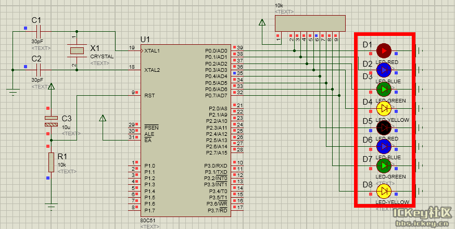Select the yellow LED D8
This screenshot has width=455, height=229.
[x=384, y=190]
